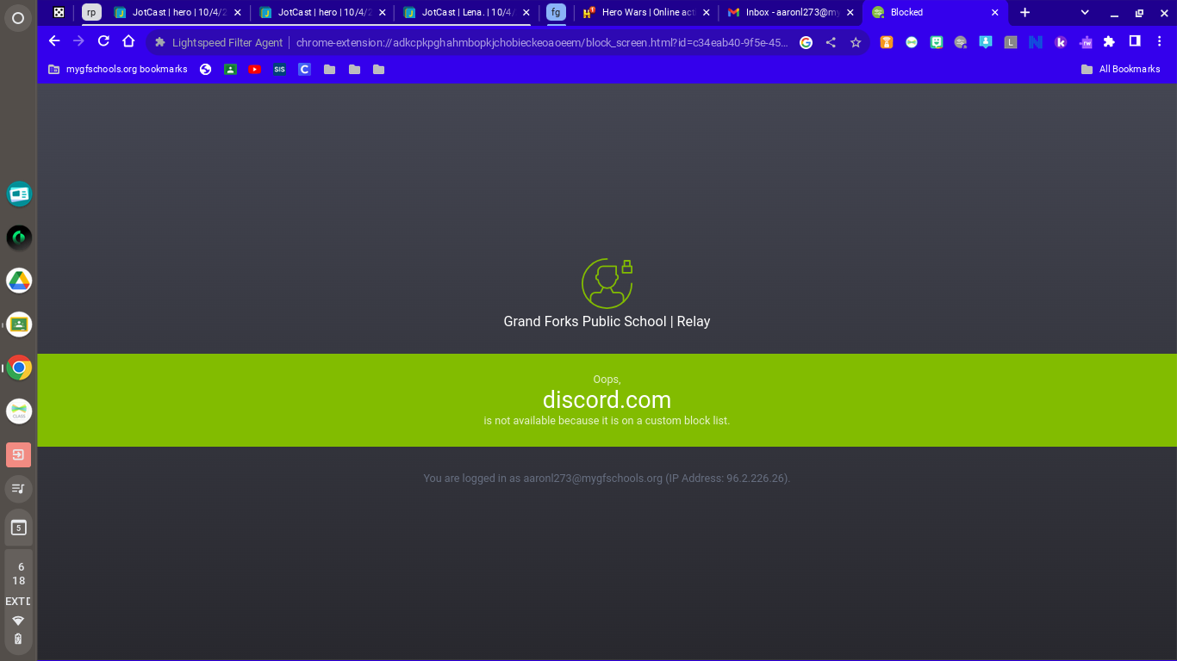Click the logged in as aaronl273 text

607,478
